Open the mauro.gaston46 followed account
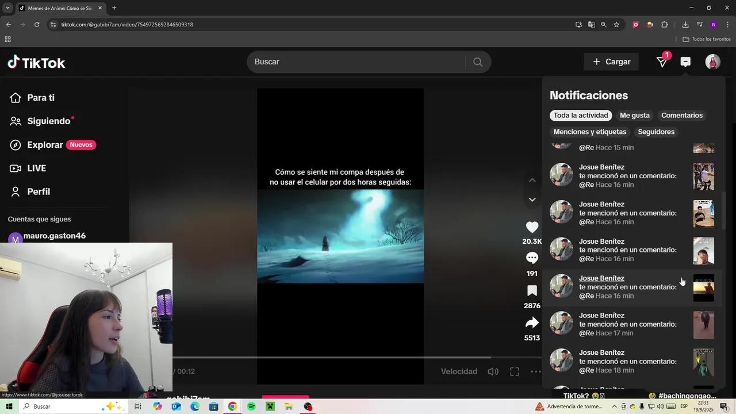736x414 pixels. click(55, 236)
